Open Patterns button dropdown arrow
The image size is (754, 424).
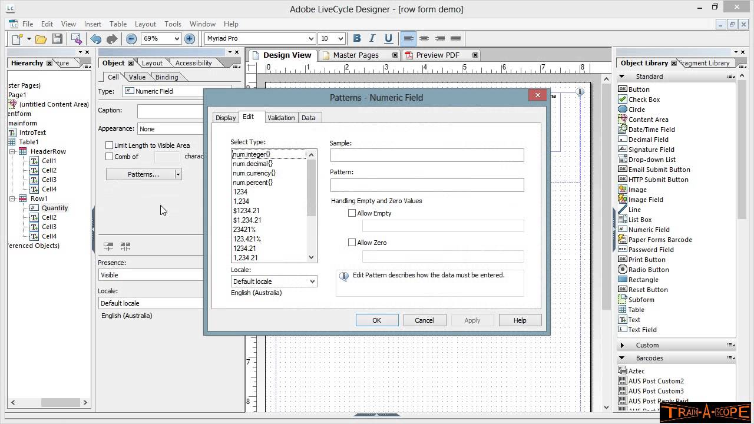(x=178, y=174)
